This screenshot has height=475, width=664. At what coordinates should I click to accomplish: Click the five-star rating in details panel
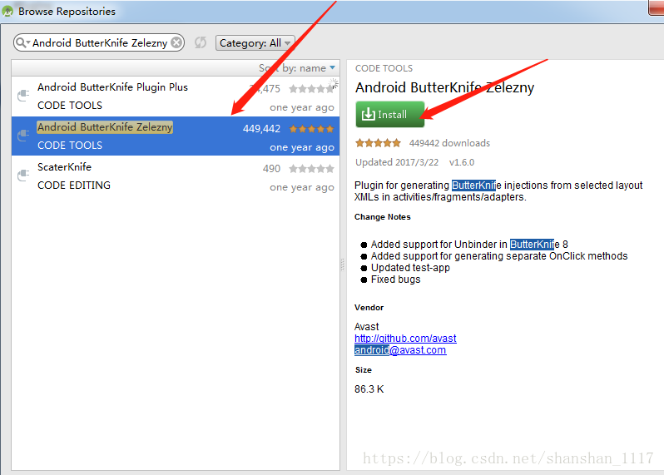pyautogui.click(x=378, y=143)
